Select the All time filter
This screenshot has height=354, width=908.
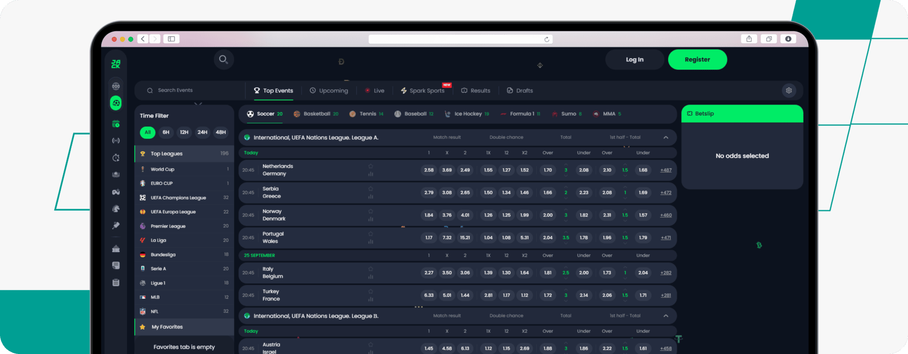tap(147, 132)
